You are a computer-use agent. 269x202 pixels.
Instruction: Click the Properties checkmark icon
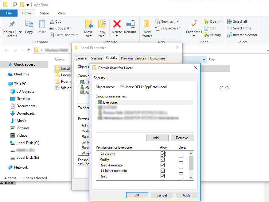pos(194,24)
